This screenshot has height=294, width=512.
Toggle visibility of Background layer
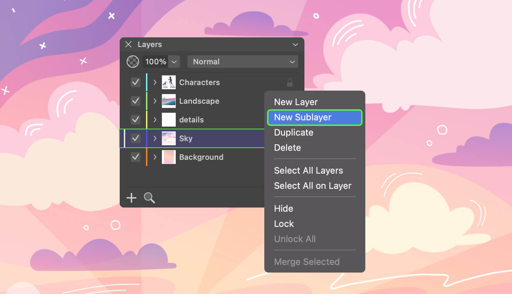point(136,157)
